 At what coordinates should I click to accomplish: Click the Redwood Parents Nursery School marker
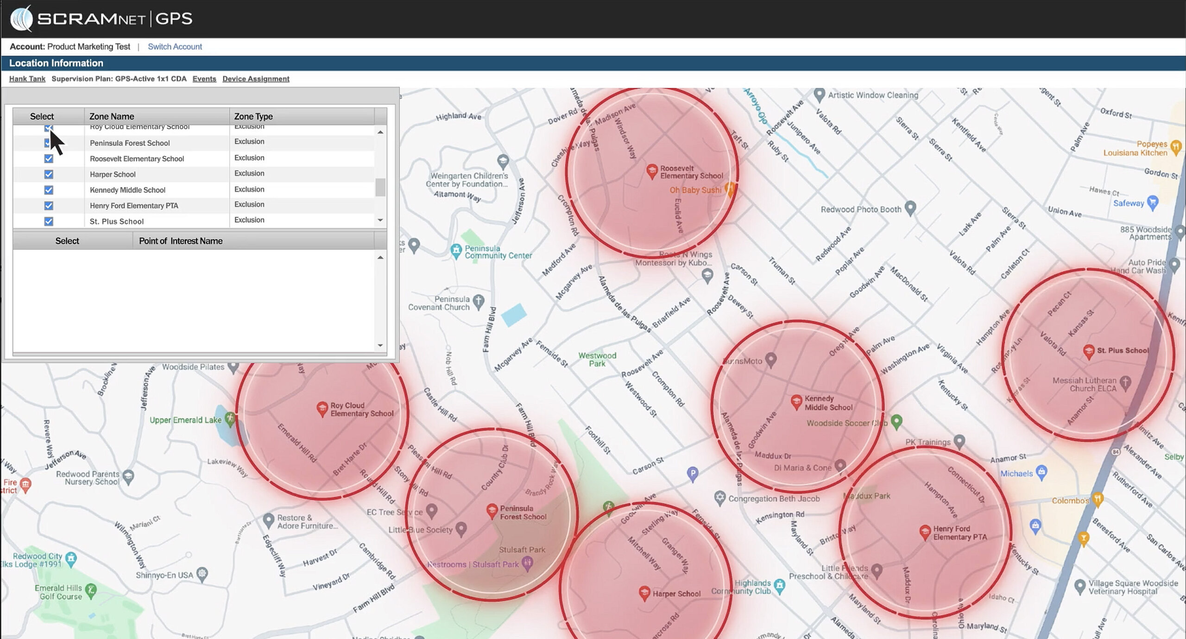click(x=128, y=477)
